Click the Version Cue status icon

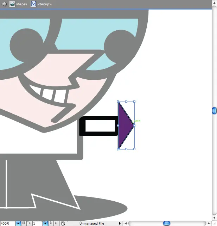tap(63, 224)
